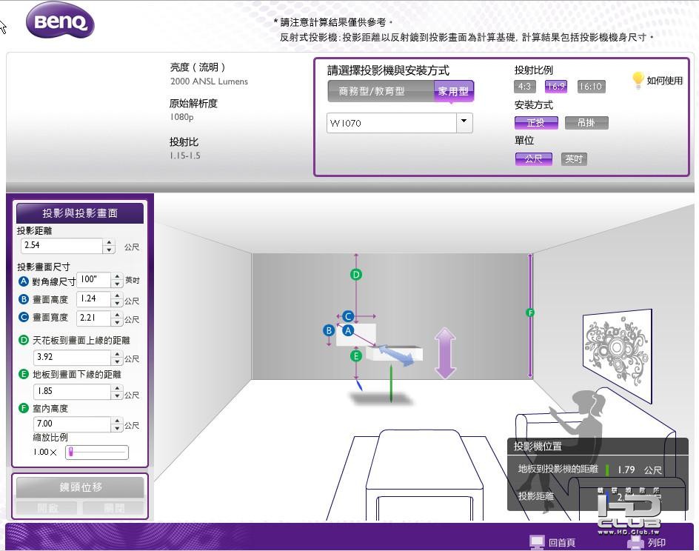Click the blue A icon beside 對角線尺寸
Viewport: 699px width, 551px height.
(24, 281)
